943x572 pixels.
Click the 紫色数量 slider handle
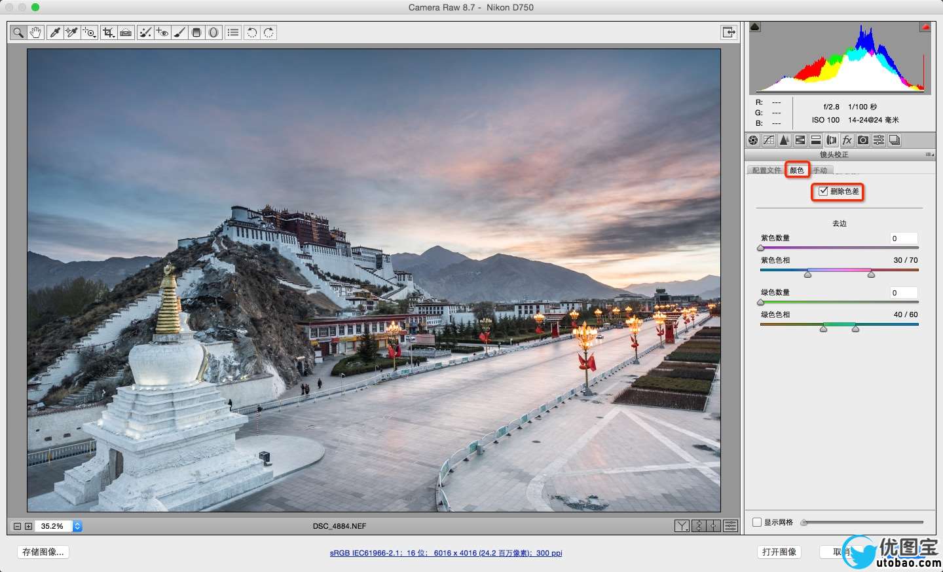click(x=760, y=248)
